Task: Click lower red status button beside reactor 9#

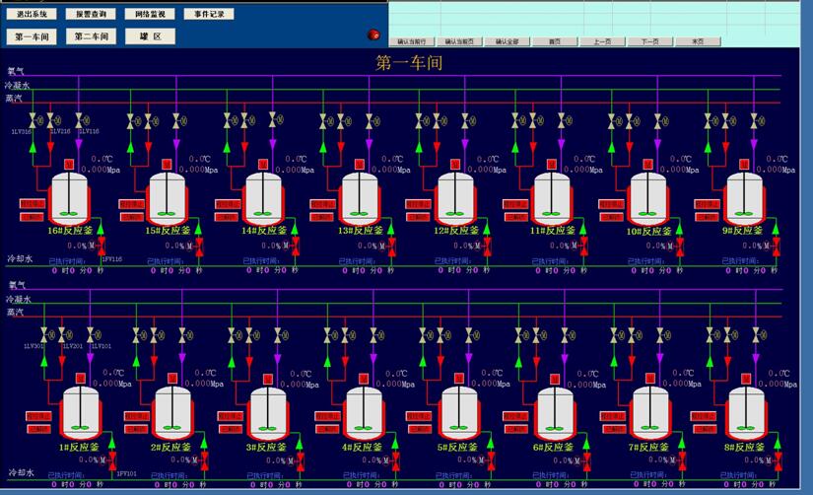Action: coord(707,217)
